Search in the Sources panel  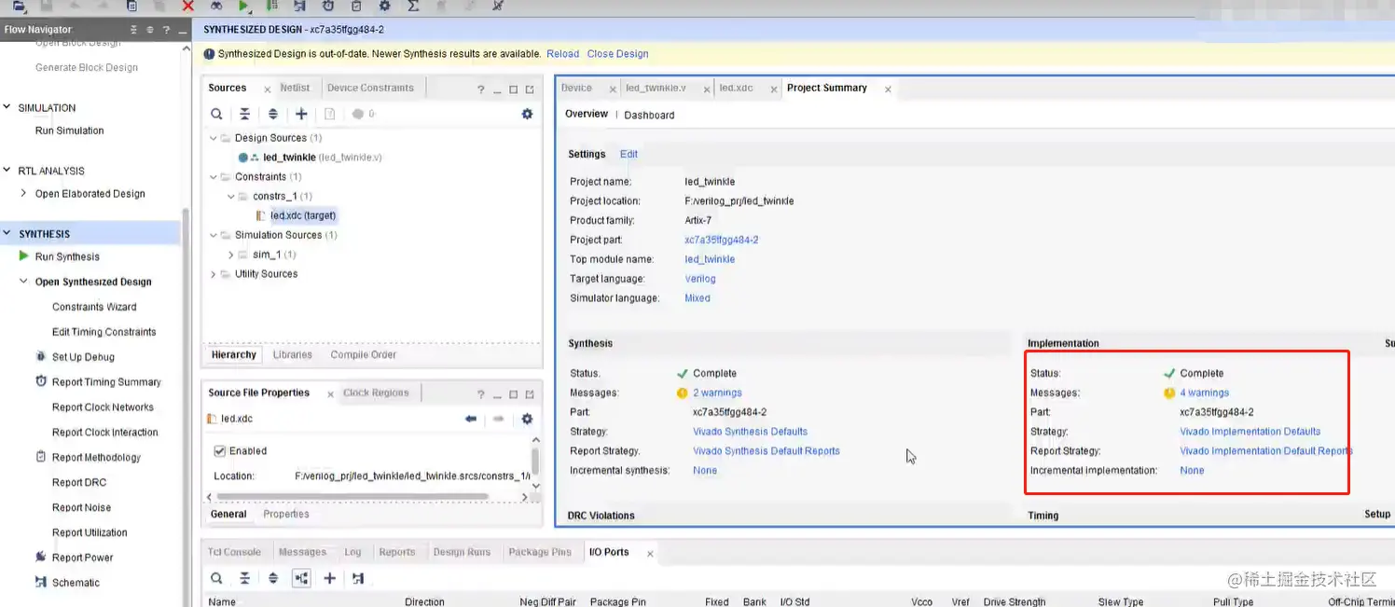click(x=216, y=114)
